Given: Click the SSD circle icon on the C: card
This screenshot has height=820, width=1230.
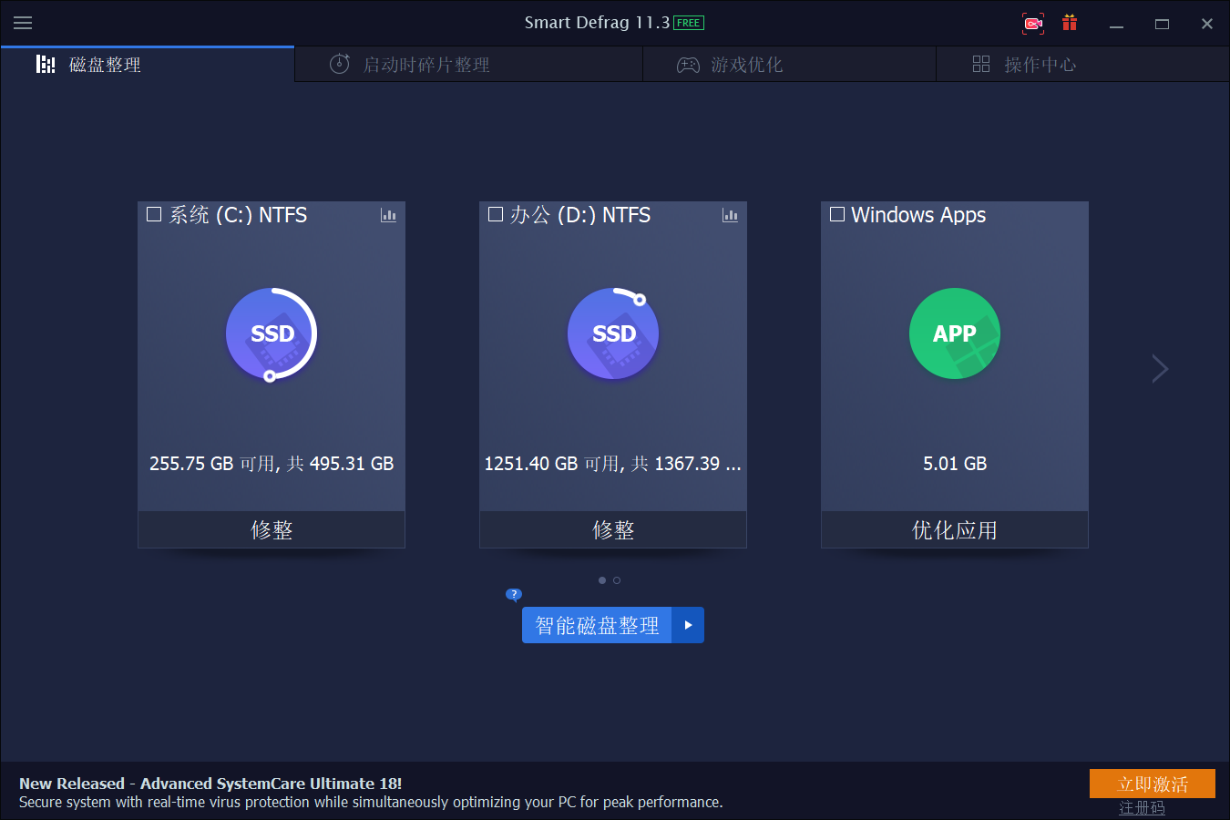Looking at the screenshot, I should click(271, 333).
